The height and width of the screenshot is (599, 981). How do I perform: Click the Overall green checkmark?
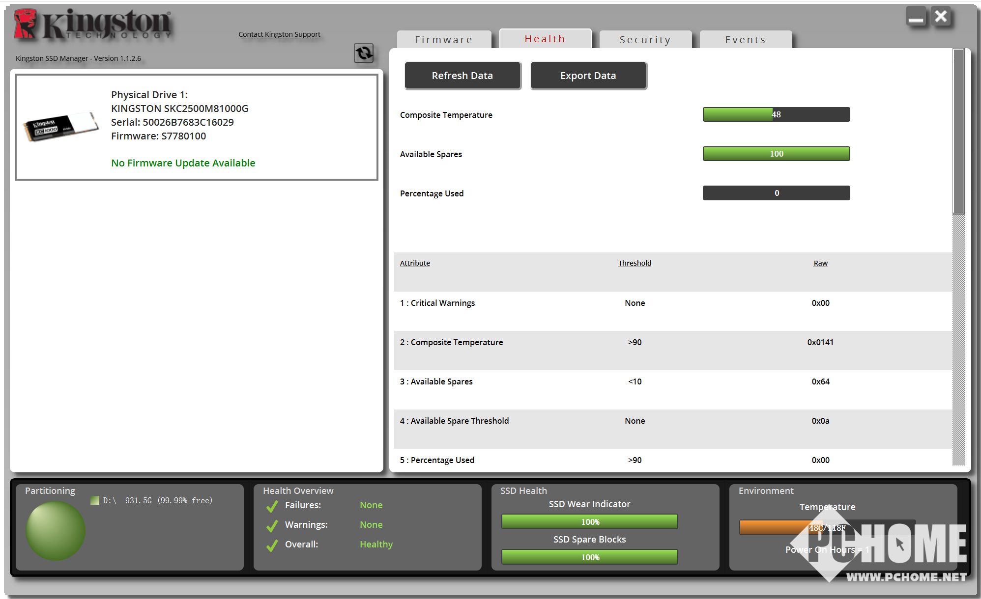[272, 545]
